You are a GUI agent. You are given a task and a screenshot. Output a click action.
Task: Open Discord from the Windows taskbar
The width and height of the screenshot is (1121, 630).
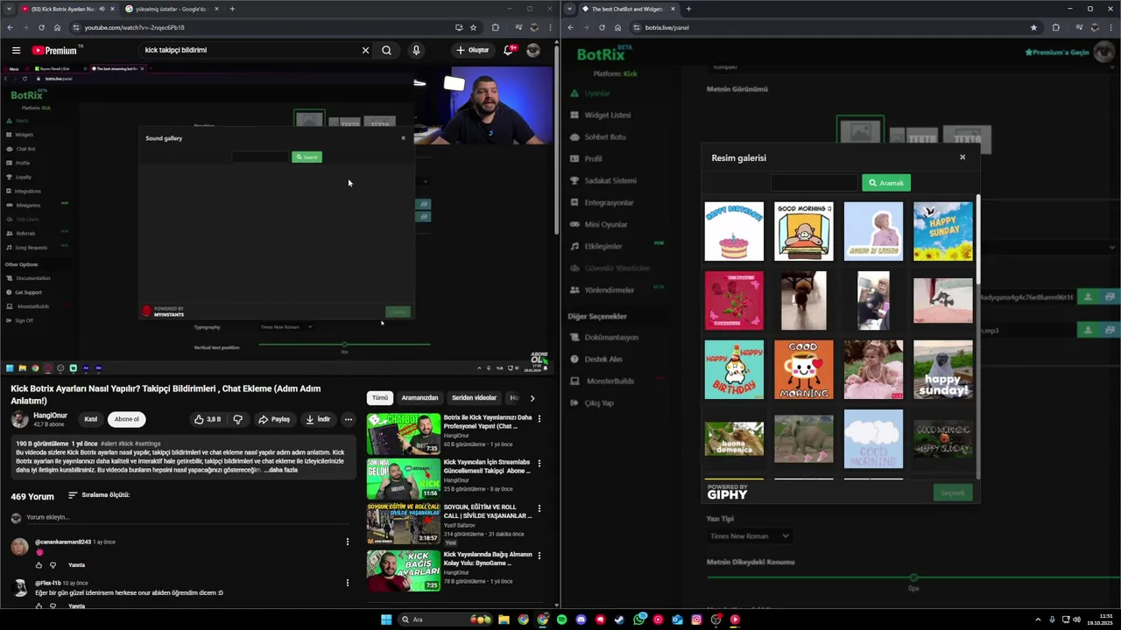581,619
